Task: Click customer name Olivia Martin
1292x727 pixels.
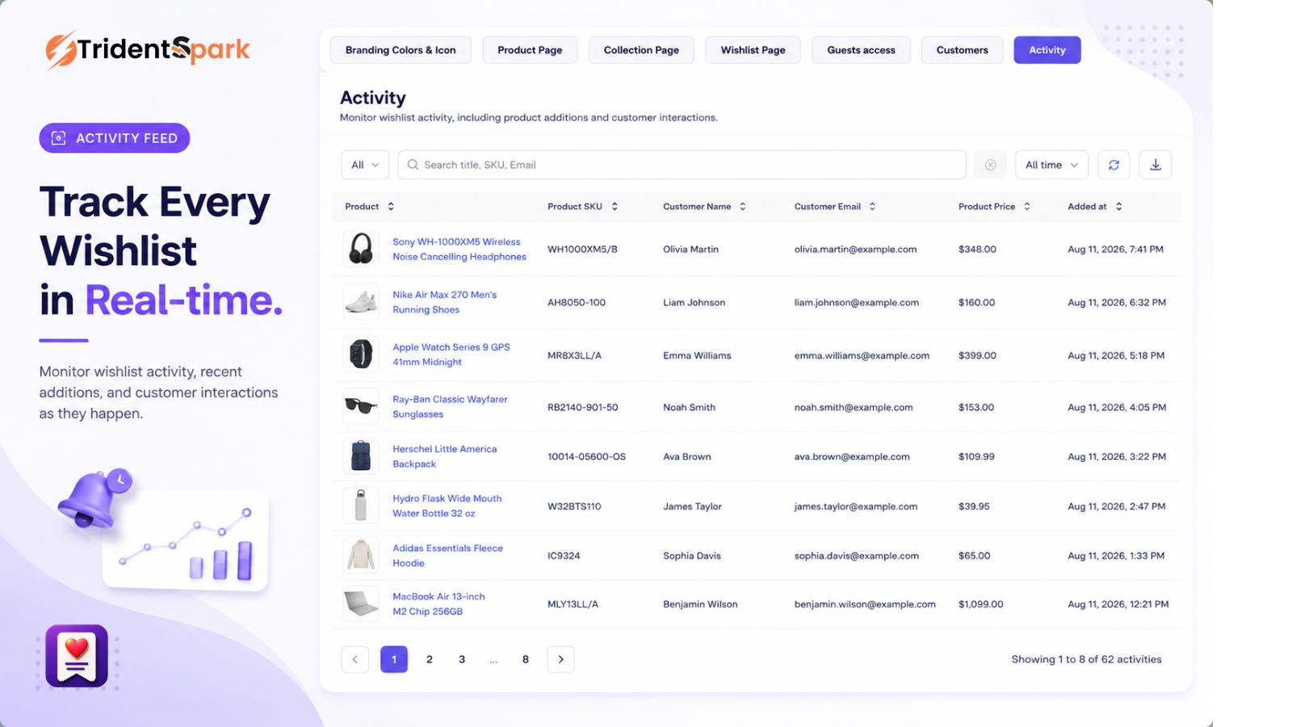Action: point(690,250)
